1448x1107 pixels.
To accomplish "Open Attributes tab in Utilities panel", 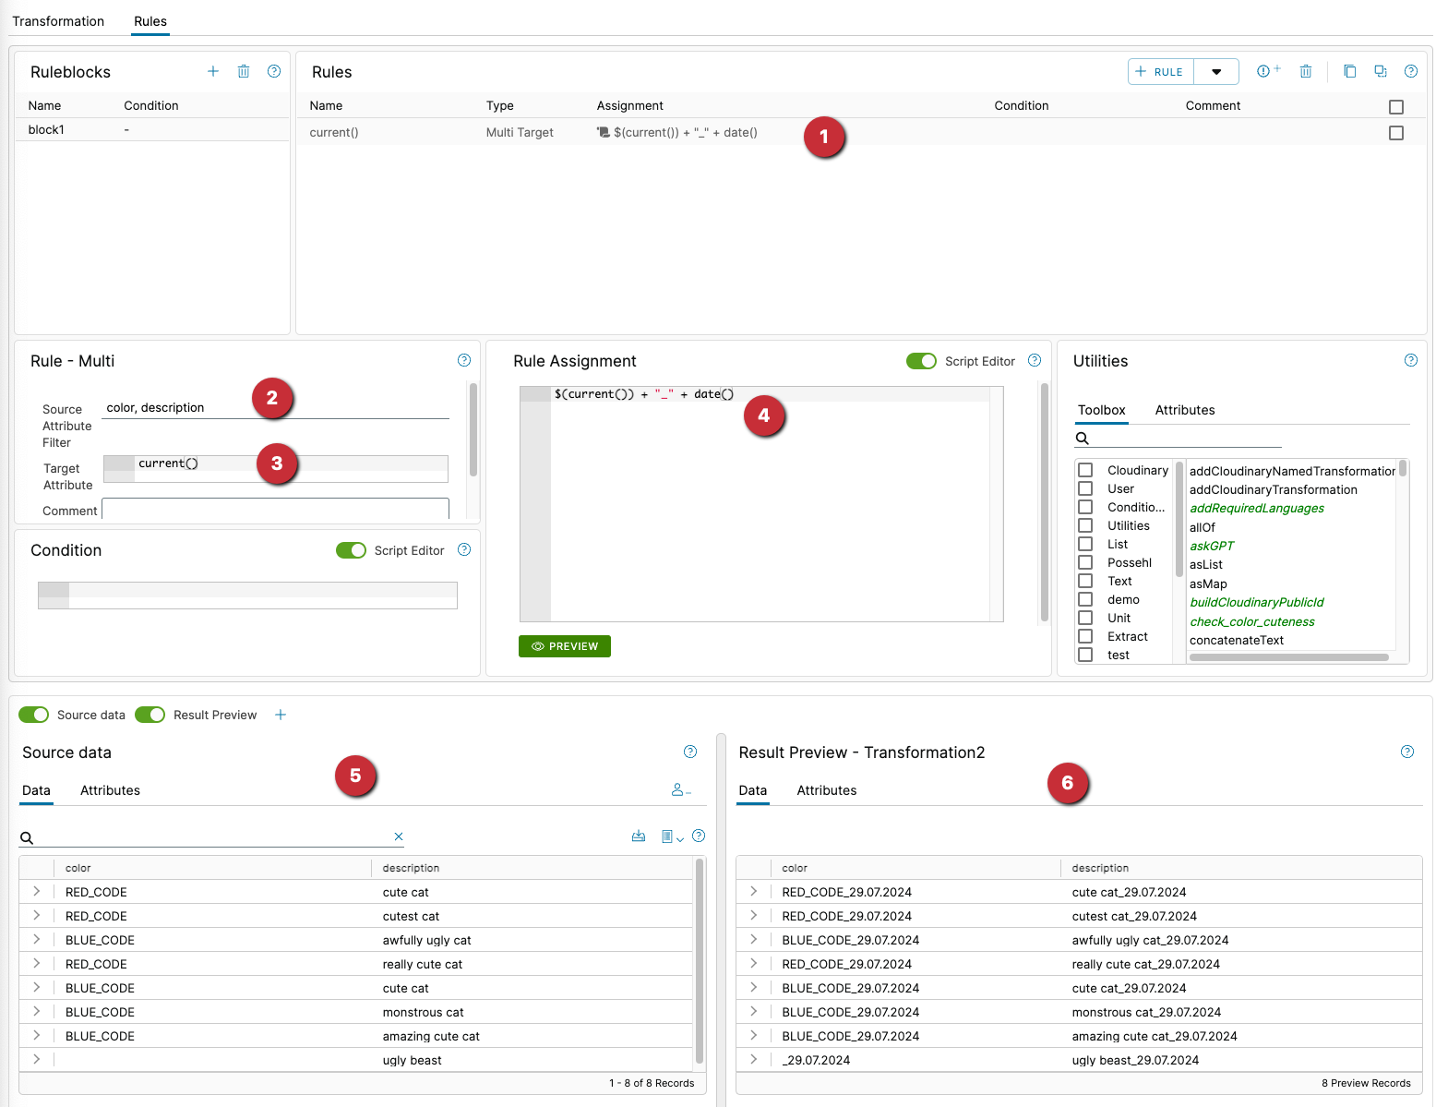I will click(1184, 410).
